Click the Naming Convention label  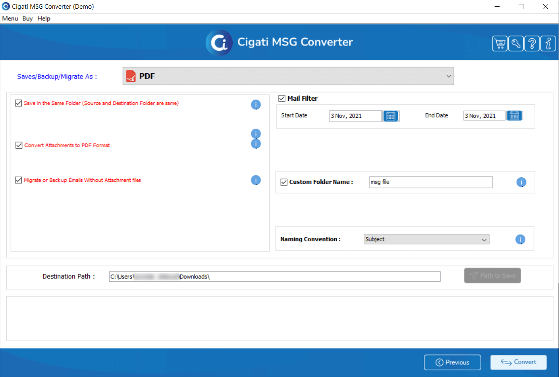310,239
